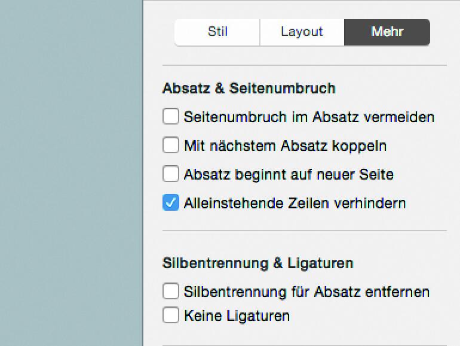460x346 pixels.
Task: Enable the Seitenumbruch im Absatz vermeiden checkbox
Action: pos(171,117)
